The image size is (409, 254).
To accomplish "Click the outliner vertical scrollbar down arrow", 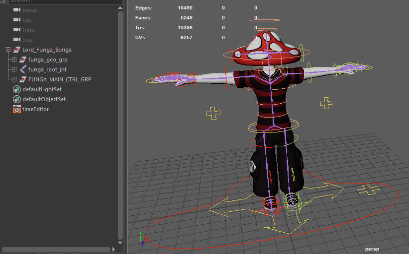I will tap(120, 243).
